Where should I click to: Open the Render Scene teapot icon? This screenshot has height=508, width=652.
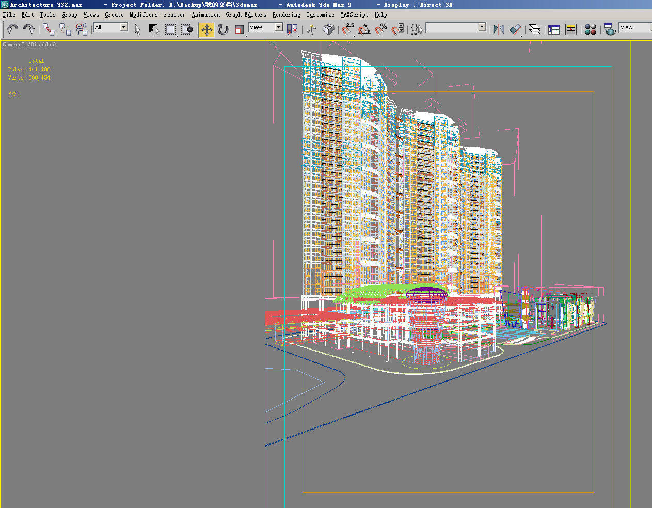tap(610, 29)
